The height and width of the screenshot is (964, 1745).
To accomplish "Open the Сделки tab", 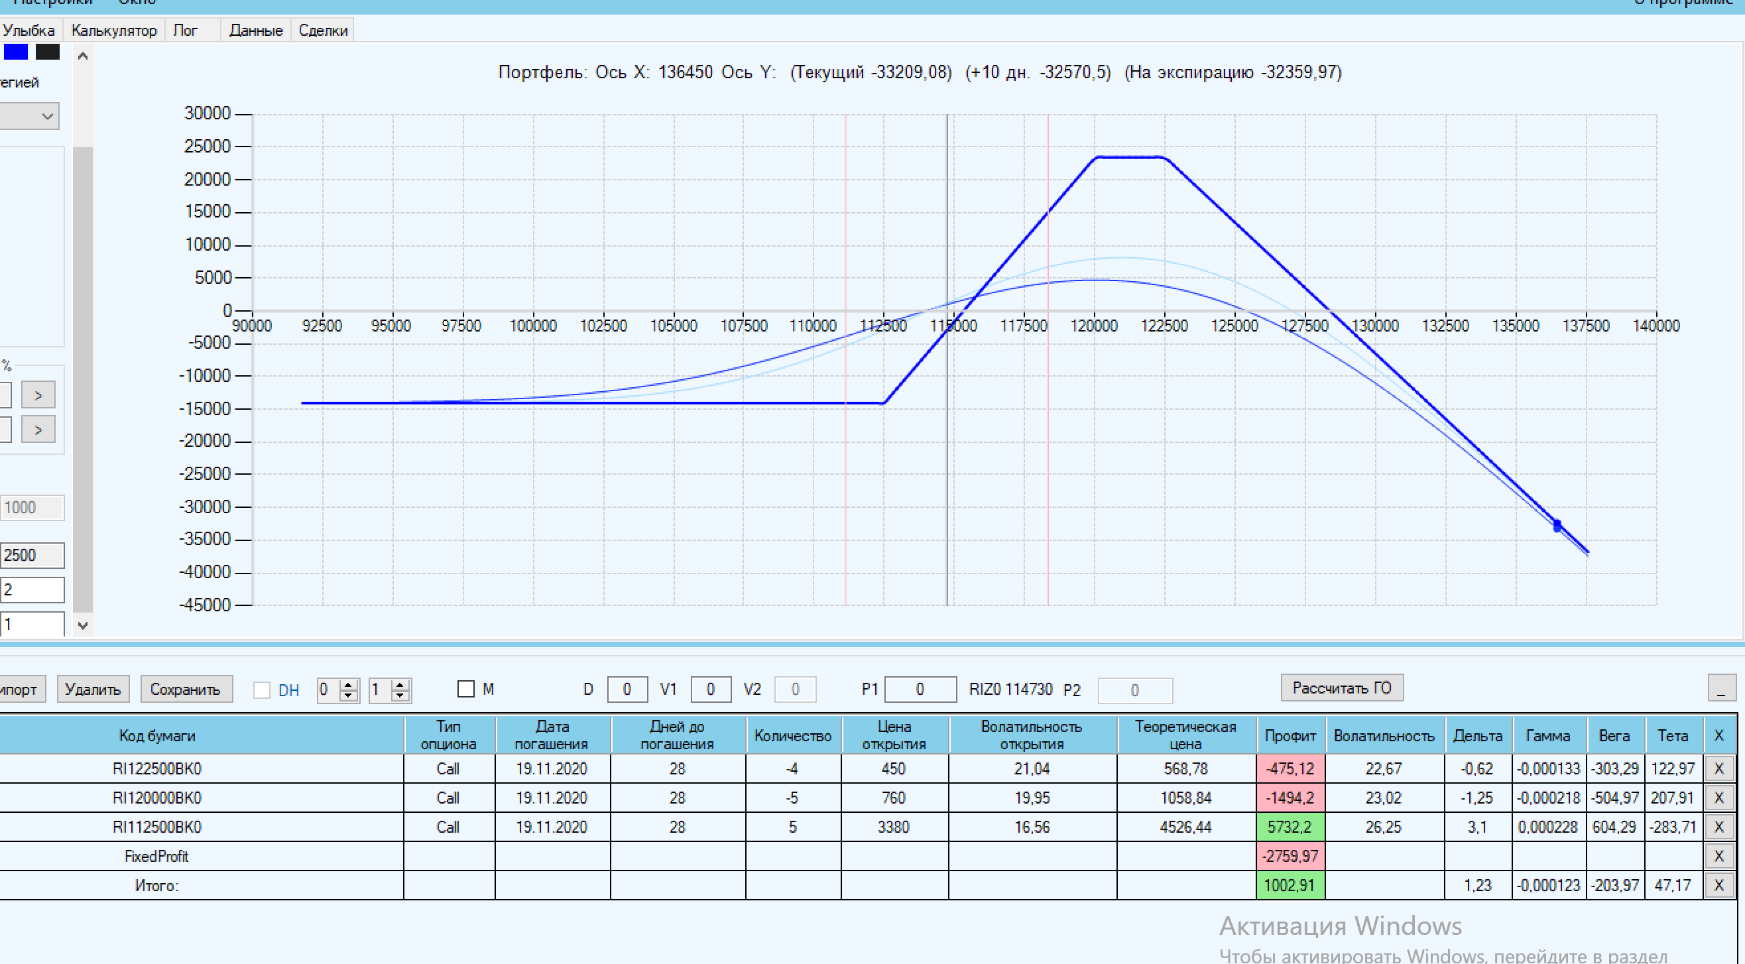I will (322, 30).
